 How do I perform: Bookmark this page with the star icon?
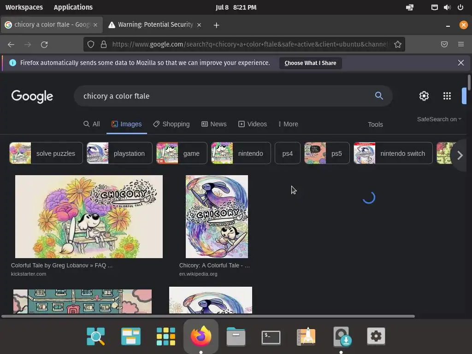[x=398, y=45]
